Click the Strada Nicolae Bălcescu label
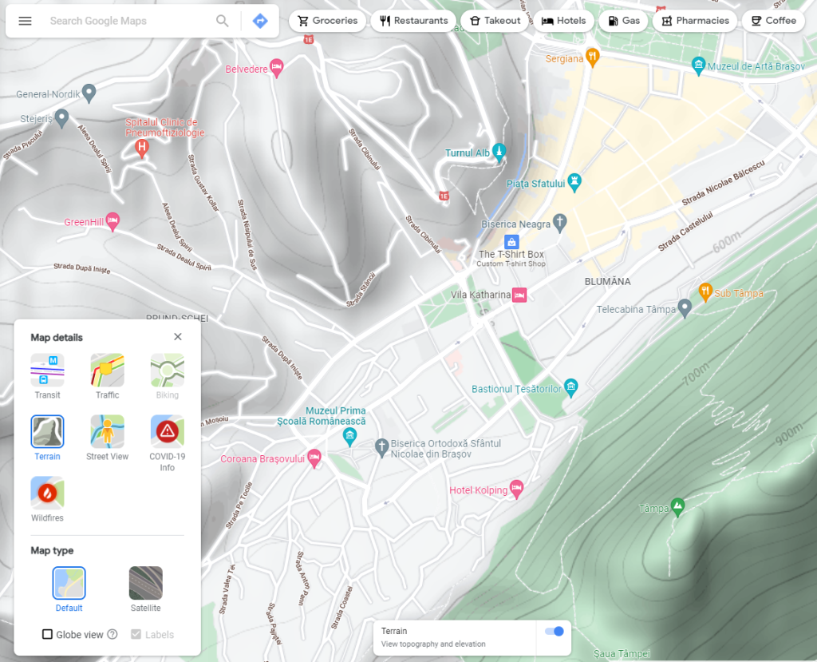 [x=723, y=183]
